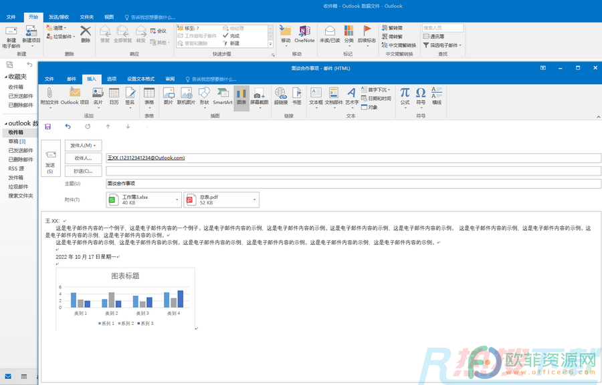602x385 pixels.
Task: Open dropdown for 工作簿3.xlsx attachment
Action: [177, 200]
